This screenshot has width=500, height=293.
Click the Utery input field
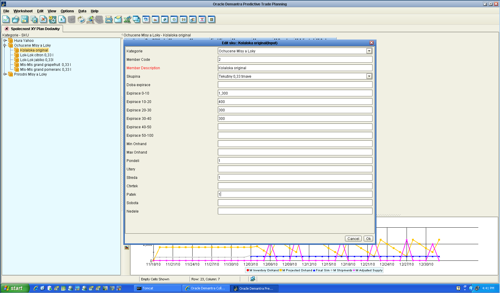[295, 169]
